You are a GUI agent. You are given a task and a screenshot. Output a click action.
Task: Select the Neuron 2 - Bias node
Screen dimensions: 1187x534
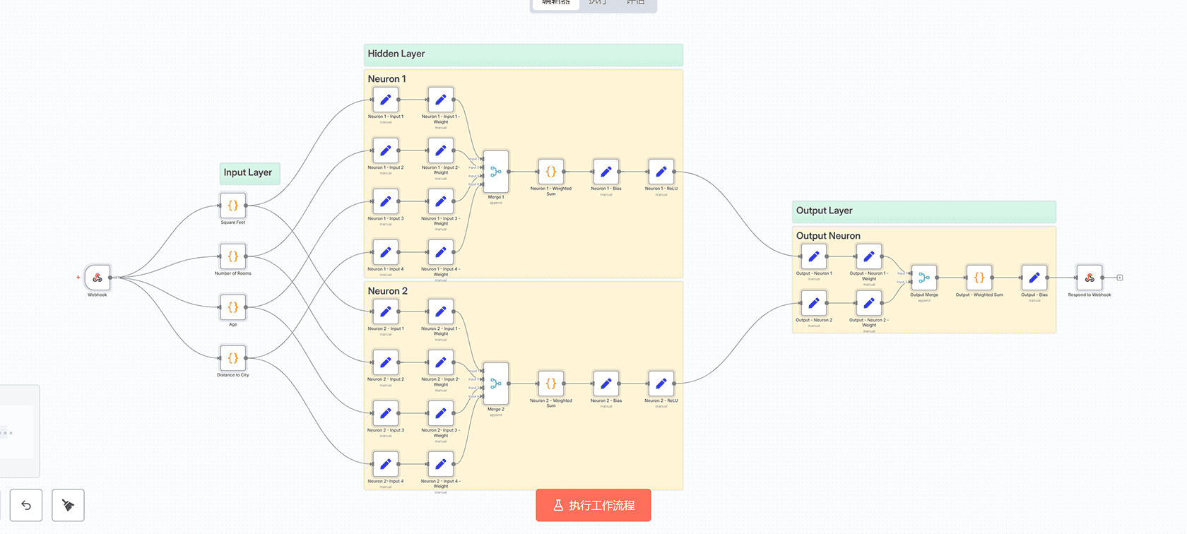[606, 384]
